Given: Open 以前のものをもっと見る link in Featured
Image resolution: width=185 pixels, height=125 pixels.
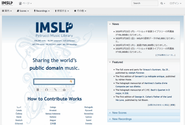Looking at the screenshot, I should coord(159,105).
